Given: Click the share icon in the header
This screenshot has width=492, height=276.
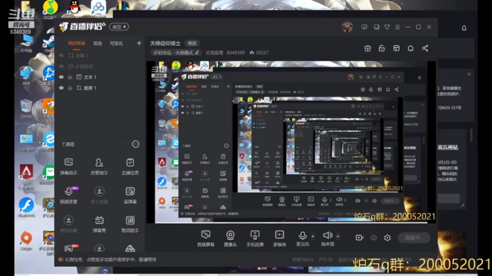Looking at the screenshot, I should pyautogui.click(x=425, y=48).
